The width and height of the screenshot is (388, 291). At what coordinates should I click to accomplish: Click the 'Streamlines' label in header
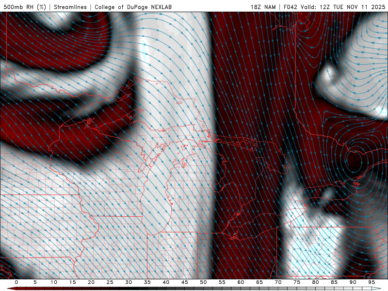[70, 7]
